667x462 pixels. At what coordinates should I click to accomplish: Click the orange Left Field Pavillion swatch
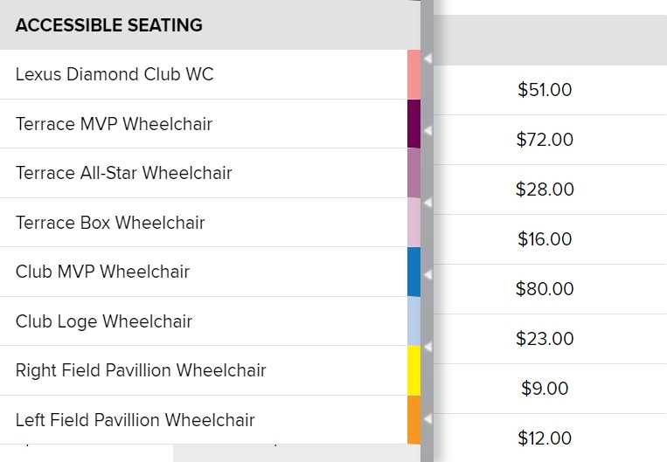click(413, 420)
